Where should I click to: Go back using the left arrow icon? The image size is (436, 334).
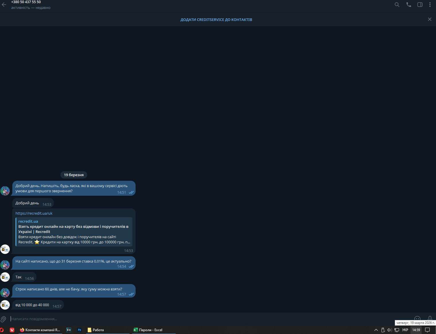click(x=4, y=5)
